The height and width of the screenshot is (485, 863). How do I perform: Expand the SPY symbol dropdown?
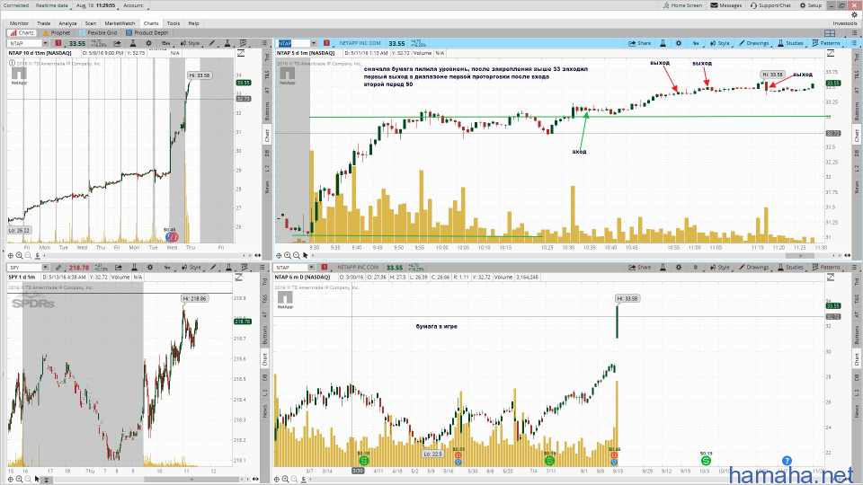(45, 268)
